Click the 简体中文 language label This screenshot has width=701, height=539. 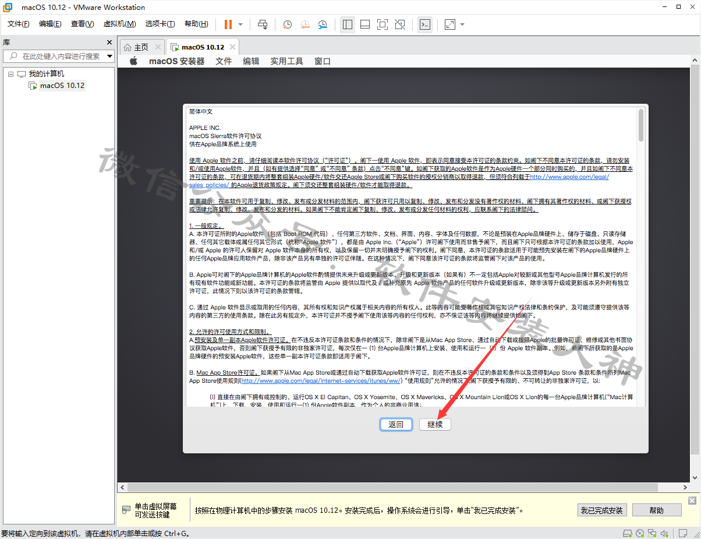click(x=201, y=111)
